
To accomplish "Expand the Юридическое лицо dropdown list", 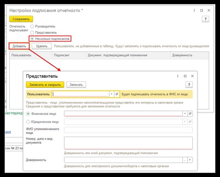I will tap(185, 122).
